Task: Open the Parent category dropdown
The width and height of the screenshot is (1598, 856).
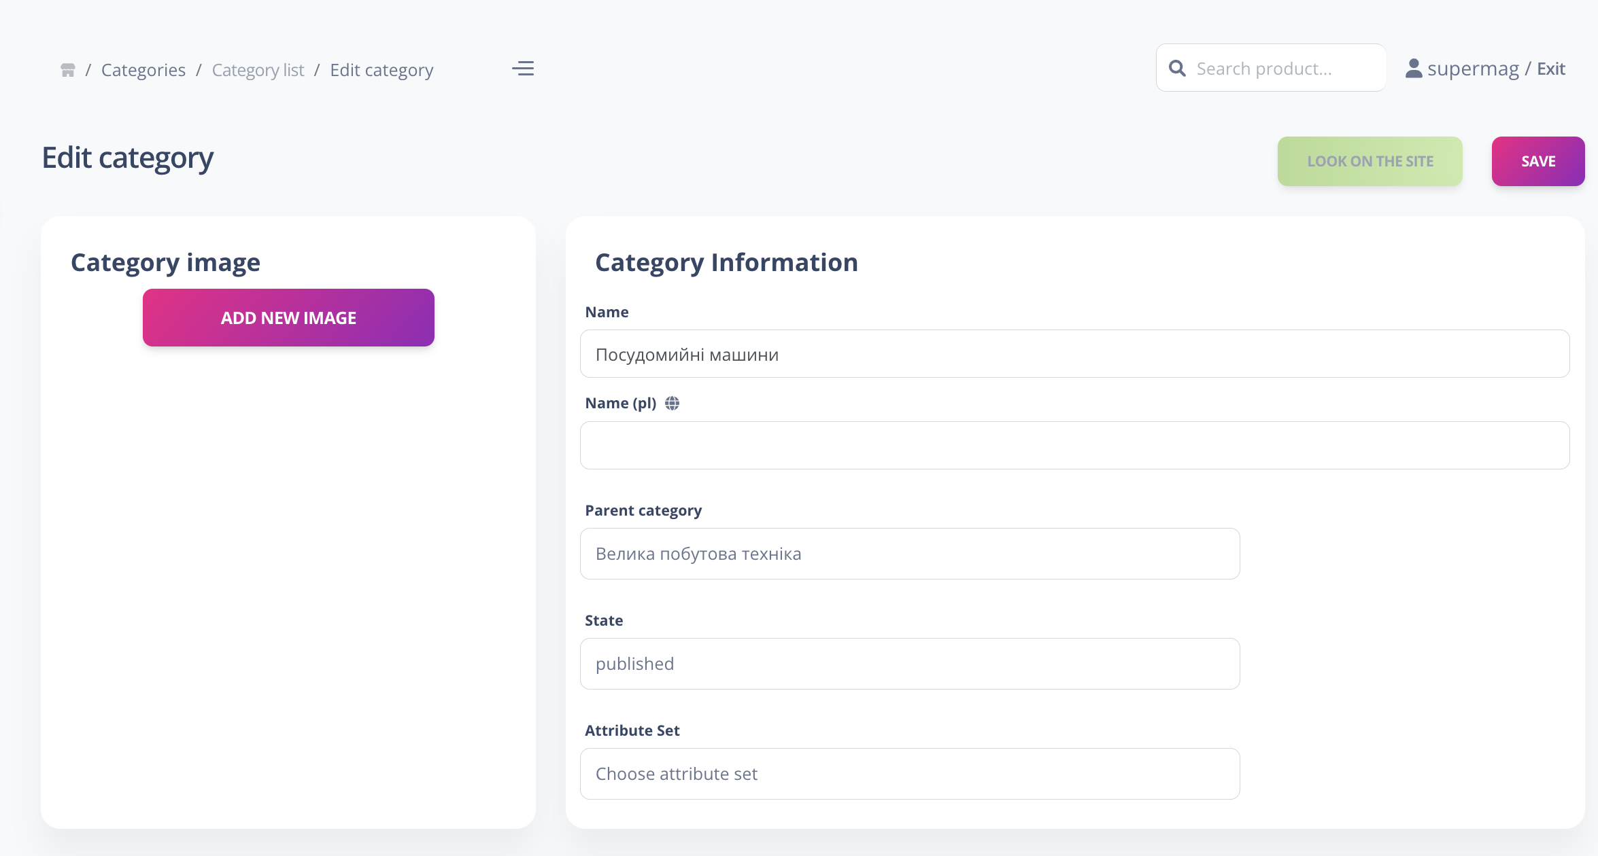Action: (909, 554)
